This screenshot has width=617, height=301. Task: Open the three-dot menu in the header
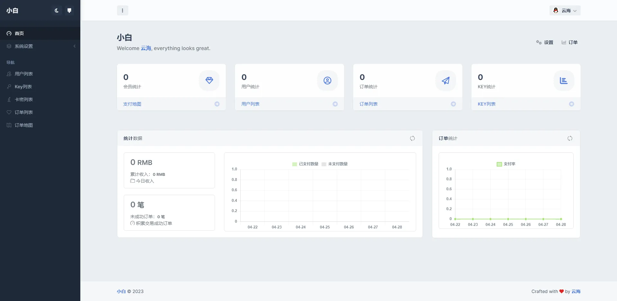[122, 11]
